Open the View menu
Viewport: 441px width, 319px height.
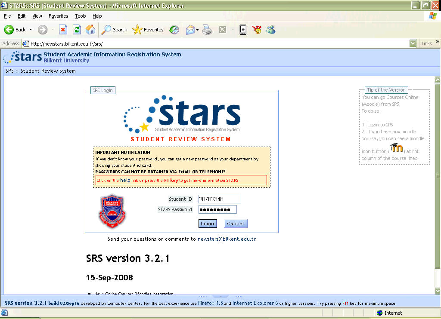37,16
